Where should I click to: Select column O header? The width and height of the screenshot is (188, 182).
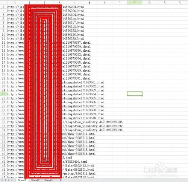120,3
